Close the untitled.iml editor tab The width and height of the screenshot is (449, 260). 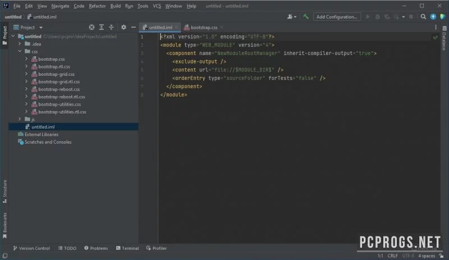click(176, 28)
